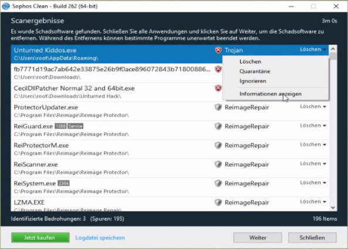Click the shield icon on the ReiScanner.exe row

click(x=218, y=164)
